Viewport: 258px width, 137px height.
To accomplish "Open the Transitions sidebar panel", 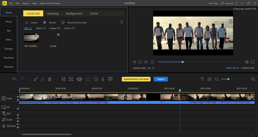I will [9, 58].
